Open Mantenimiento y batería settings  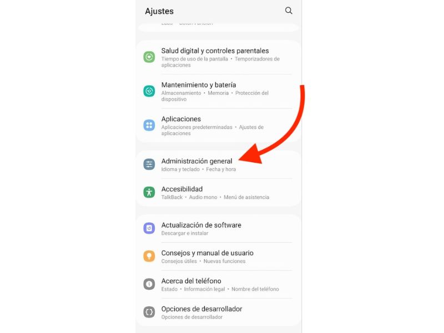[218, 92]
